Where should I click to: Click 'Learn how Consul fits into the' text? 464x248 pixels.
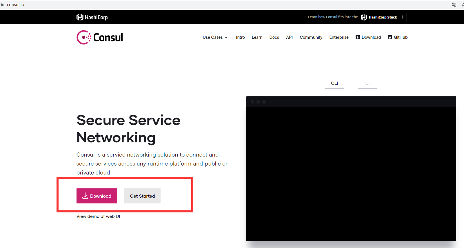pyautogui.click(x=333, y=17)
